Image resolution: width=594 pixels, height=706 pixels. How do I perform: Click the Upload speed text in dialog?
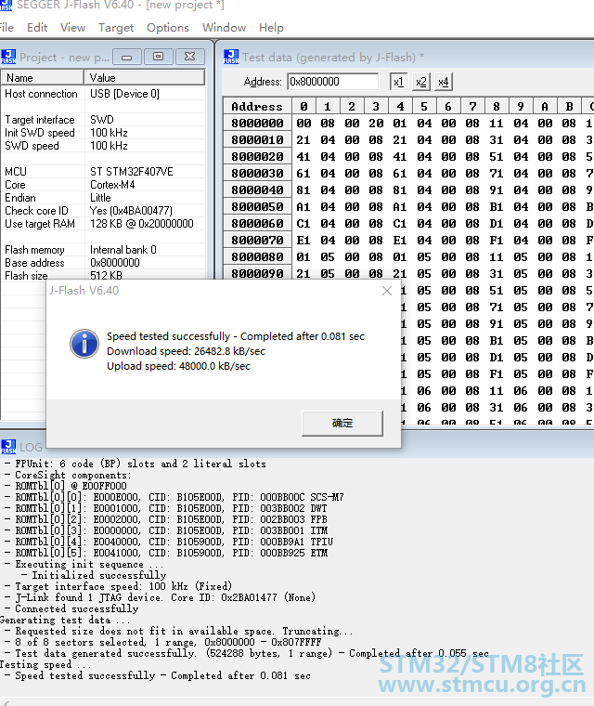[178, 366]
